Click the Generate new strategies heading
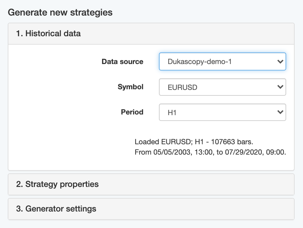The height and width of the screenshot is (228, 303). pyautogui.click(x=60, y=13)
